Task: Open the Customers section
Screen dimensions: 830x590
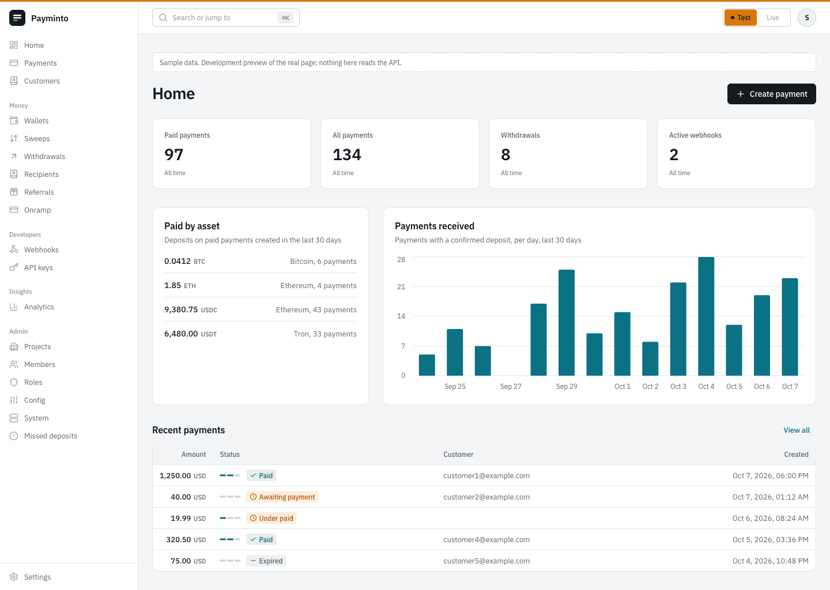Action: pyautogui.click(x=69, y=81)
